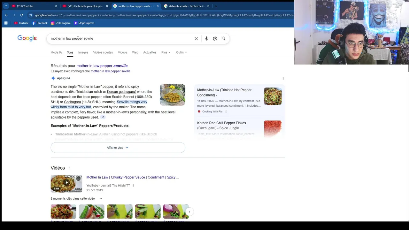Search original spelling 'mother in law pepper soville'
The height and width of the screenshot is (230, 409).
pos(111,71)
